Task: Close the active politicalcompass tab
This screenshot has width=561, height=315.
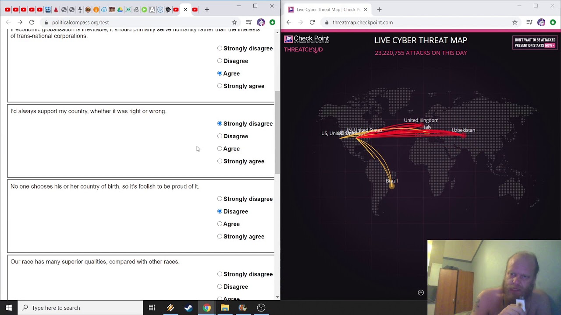Action: click(x=185, y=10)
